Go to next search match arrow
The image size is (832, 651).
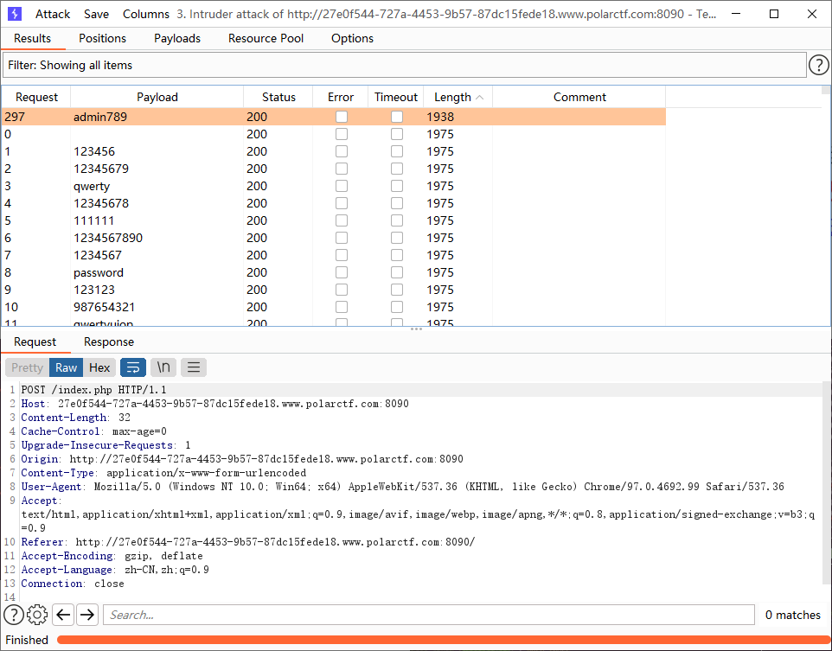(x=87, y=615)
